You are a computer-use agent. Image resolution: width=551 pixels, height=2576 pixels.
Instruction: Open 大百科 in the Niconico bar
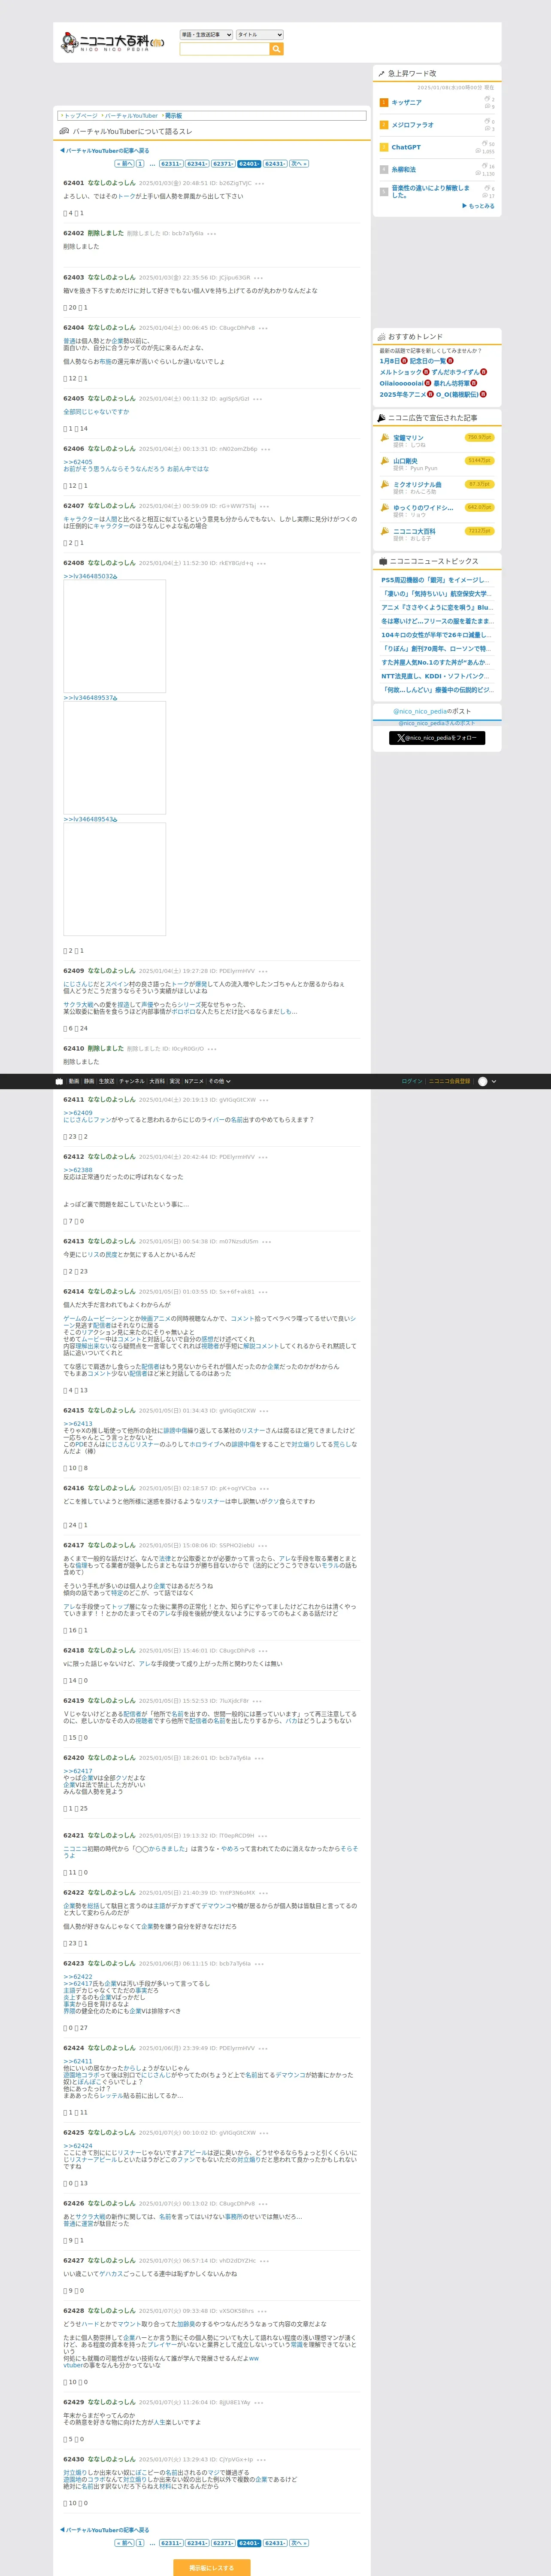point(157,1081)
